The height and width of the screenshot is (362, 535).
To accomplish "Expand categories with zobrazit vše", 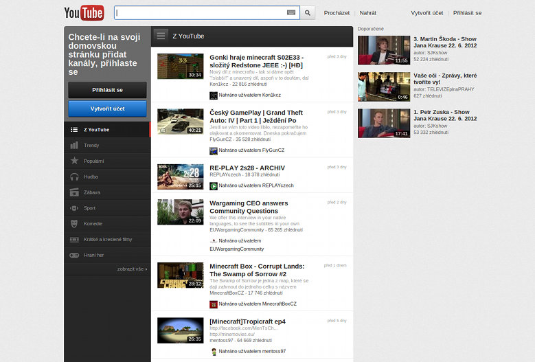I will tap(132, 269).
